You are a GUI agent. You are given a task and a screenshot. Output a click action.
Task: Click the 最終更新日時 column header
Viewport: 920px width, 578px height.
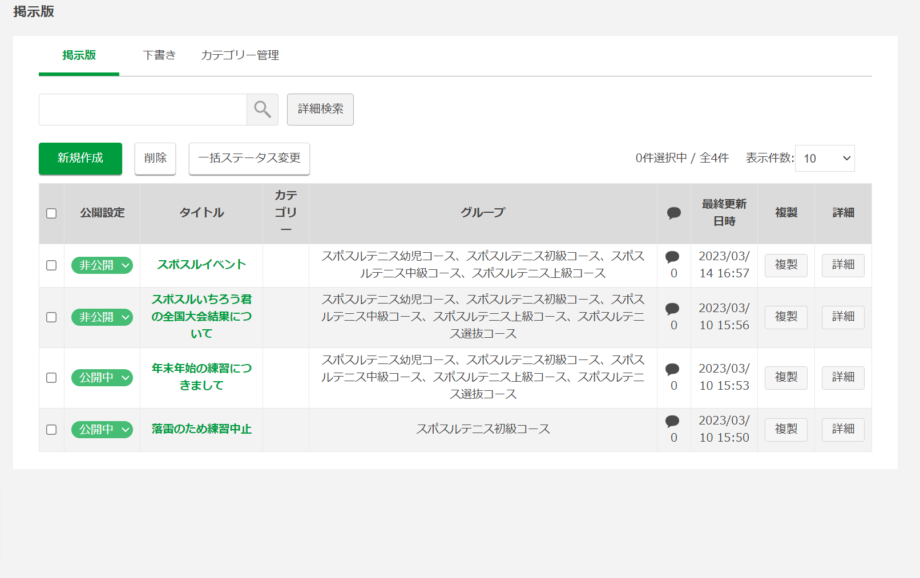[x=724, y=213]
